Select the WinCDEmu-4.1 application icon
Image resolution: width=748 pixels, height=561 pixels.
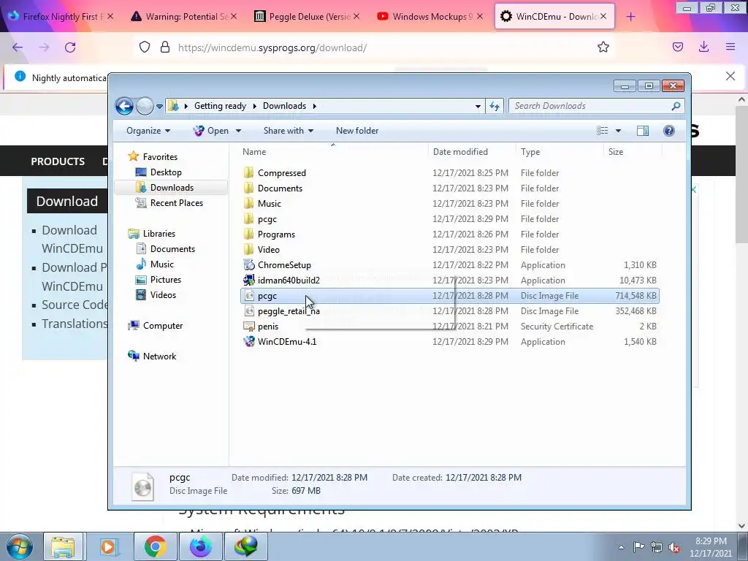coord(248,342)
